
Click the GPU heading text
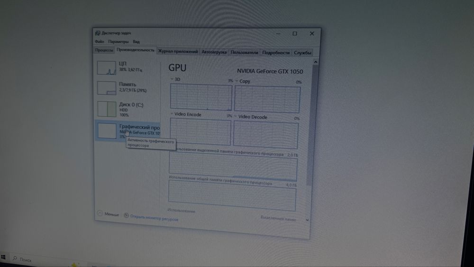(x=177, y=67)
